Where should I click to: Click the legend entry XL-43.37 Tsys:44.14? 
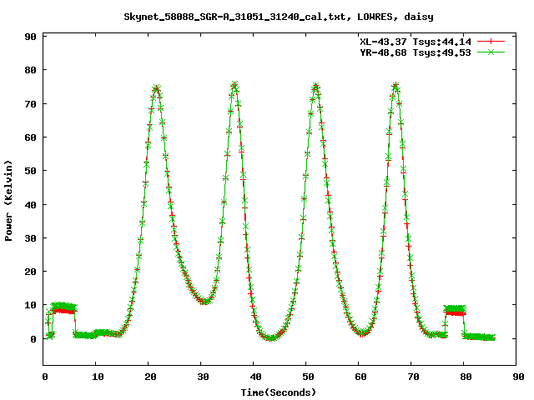click(416, 42)
